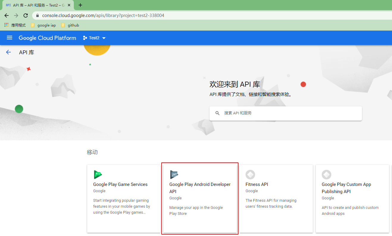The width and height of the screenshot is (392, 236).
Task: Click the 'API 库' page heading
Action: pyautogui.click(x=27, y=52)
